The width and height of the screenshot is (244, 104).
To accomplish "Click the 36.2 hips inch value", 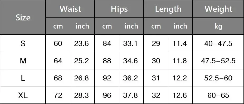I will 130,78.
